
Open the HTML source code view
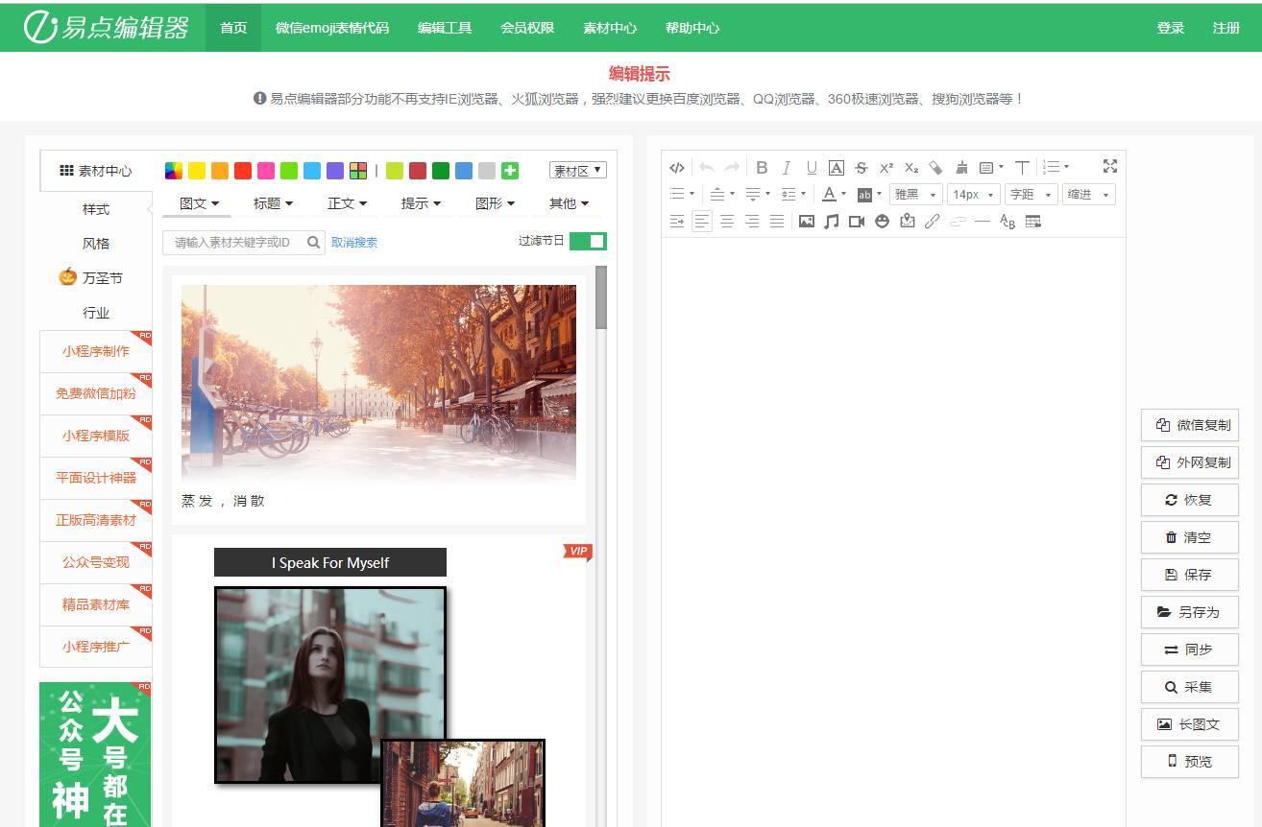[677, 167]
